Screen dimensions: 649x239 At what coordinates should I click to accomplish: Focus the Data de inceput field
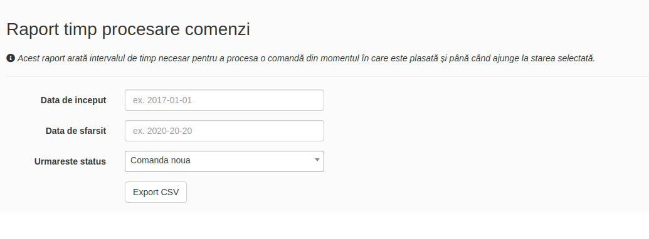(224, 100)
